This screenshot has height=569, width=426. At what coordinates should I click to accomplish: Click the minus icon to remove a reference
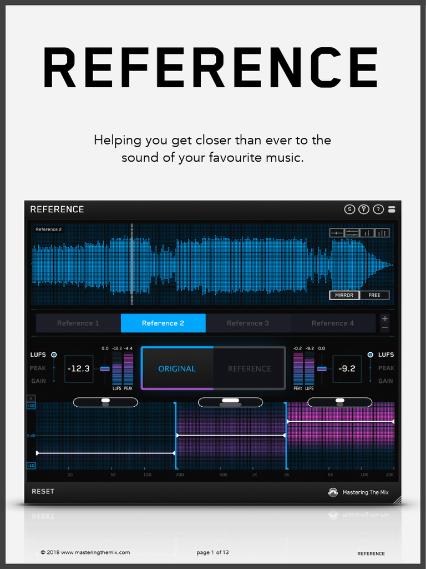[385, 328]
